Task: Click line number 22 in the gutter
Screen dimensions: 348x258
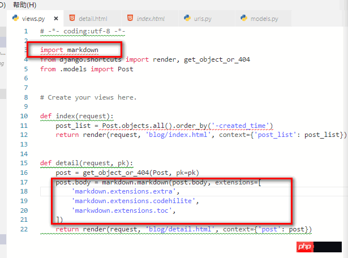Action: tap(24, 229)
